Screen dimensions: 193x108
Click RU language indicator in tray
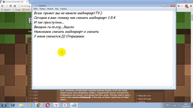click(x=167, y=105)
